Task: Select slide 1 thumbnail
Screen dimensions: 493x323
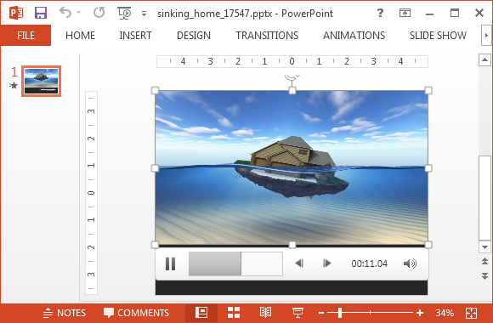Action: [x=41, y=81]
